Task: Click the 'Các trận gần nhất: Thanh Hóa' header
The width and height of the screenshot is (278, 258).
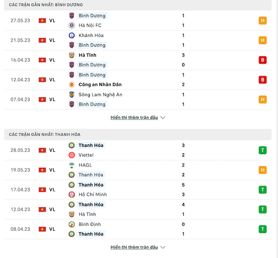Action: 45,135
